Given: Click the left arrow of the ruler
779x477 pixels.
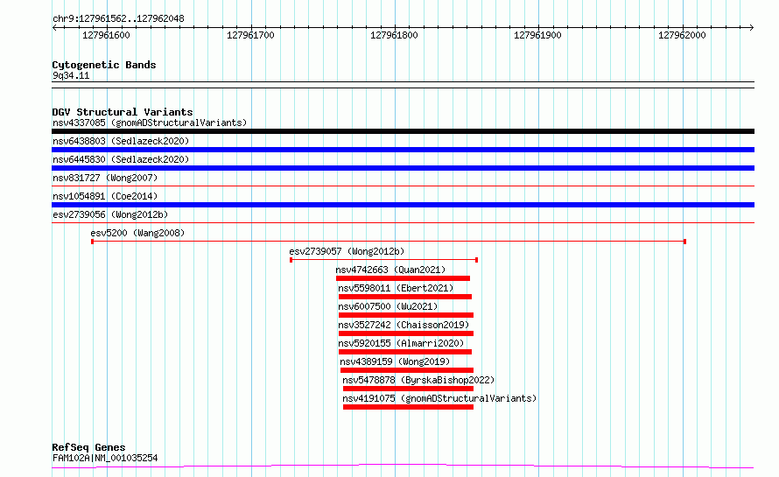Looking at the screenshot, I should click(x=54, y=28).
